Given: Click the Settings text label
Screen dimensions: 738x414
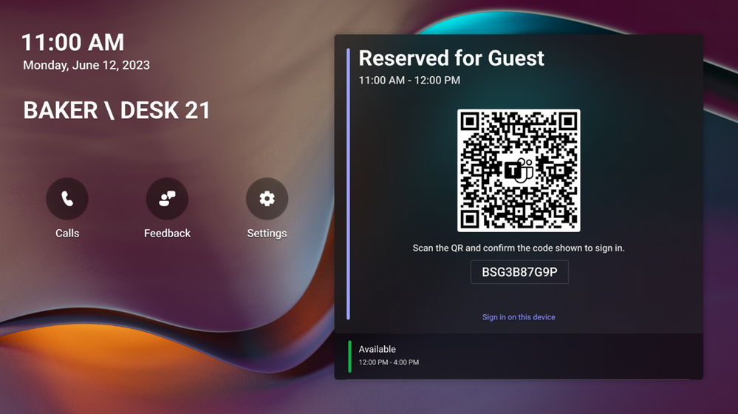Looking at the screenshot, I should tap(267, 233).
